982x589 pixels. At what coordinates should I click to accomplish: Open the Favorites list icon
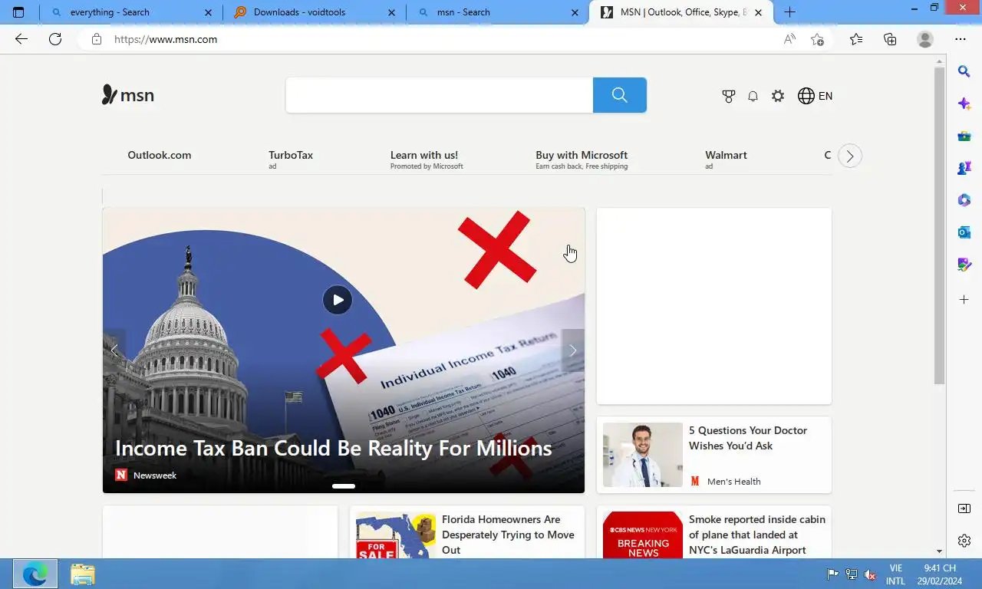coord(856,39)
